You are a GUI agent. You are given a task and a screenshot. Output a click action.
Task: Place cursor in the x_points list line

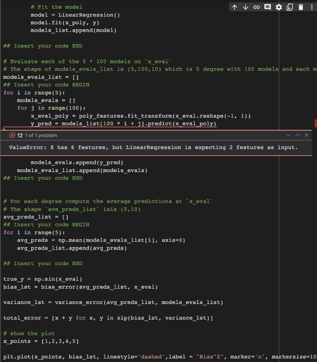(x=43, y=341)
